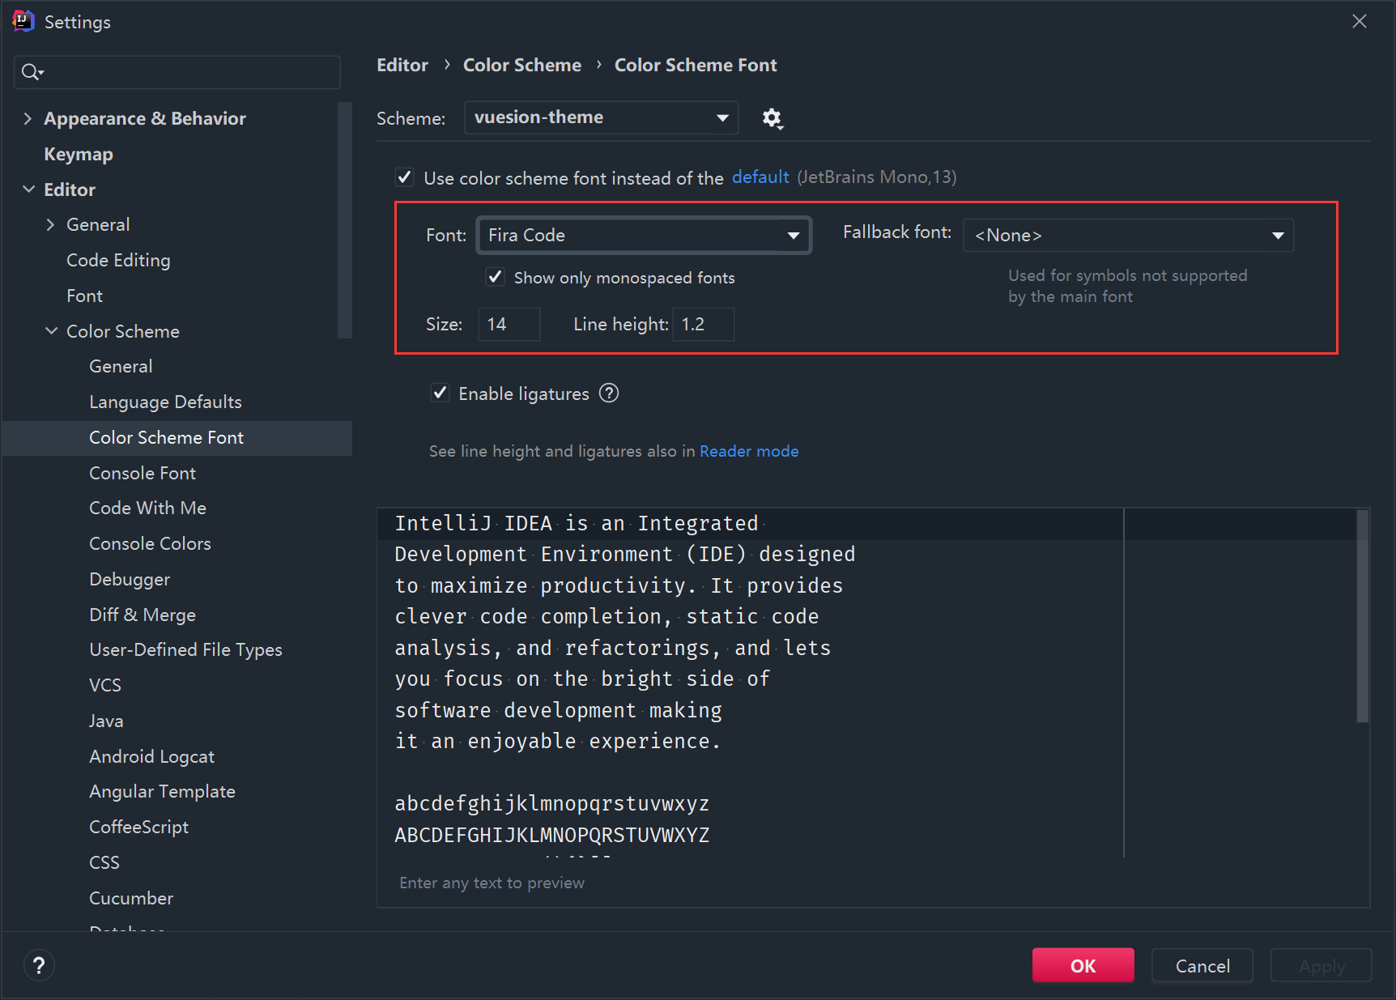Open the Fallback font dropdown
Image resolution: width=1396 pixels, height=1000 pixels.
point(1128,235)
